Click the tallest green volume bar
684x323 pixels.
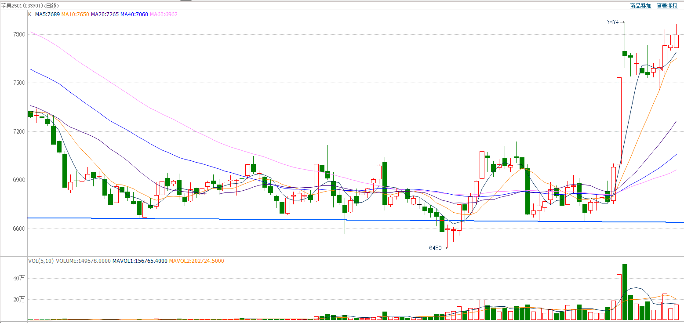[x=625, y=292]
